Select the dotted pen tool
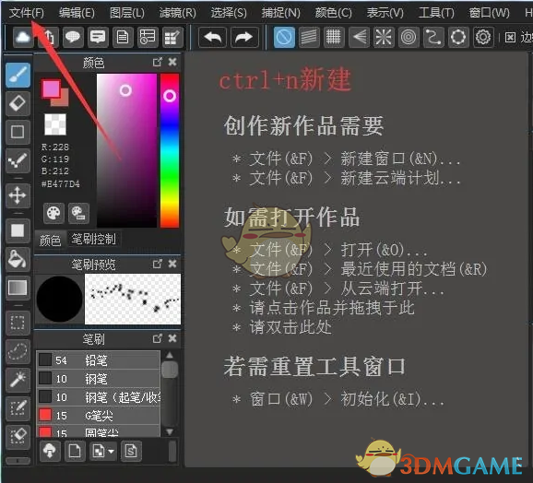This screenshot has width=533, height=483. 18,160
